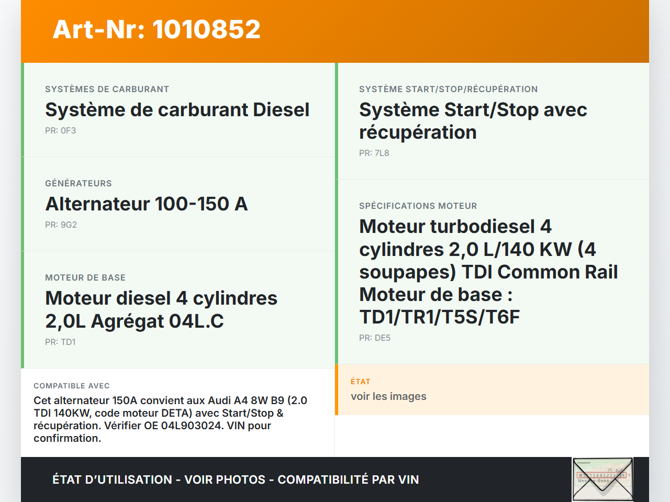Click the orange header banner
This screenshot has width=670, height=502.
point(335,30)
